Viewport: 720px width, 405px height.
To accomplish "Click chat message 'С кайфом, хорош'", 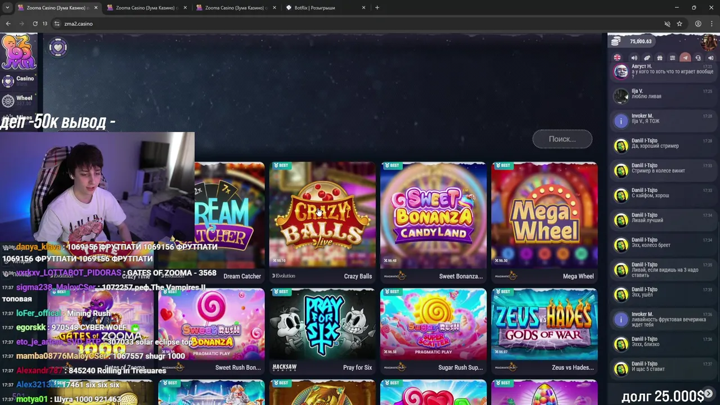I will (650, 195).
